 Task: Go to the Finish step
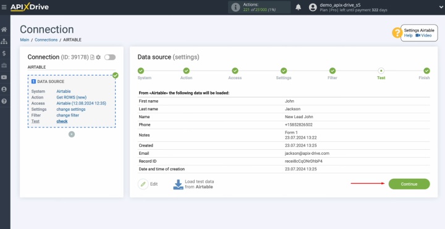coord(426,71)
